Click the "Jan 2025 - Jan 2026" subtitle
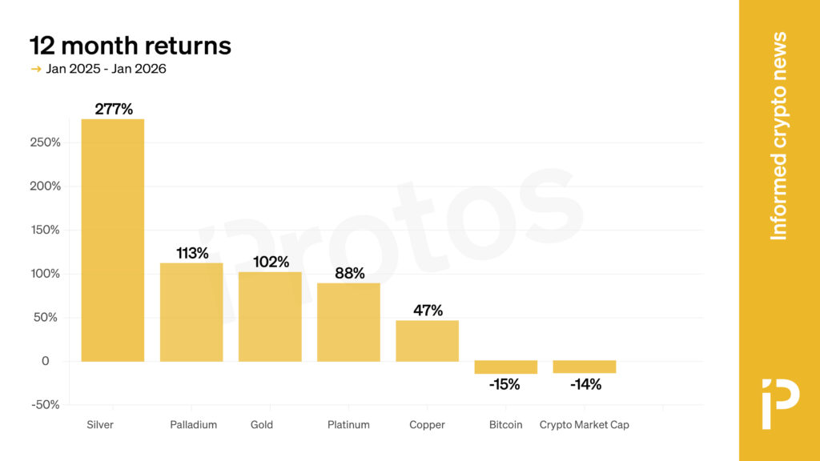This screenshot has width=820, height=461. (x=106, y=69)
